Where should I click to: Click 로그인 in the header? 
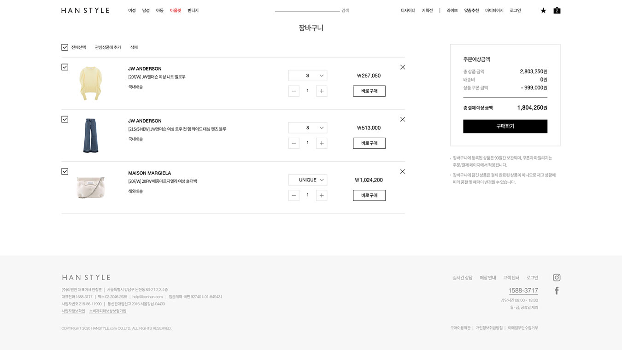tap(516, 11)
